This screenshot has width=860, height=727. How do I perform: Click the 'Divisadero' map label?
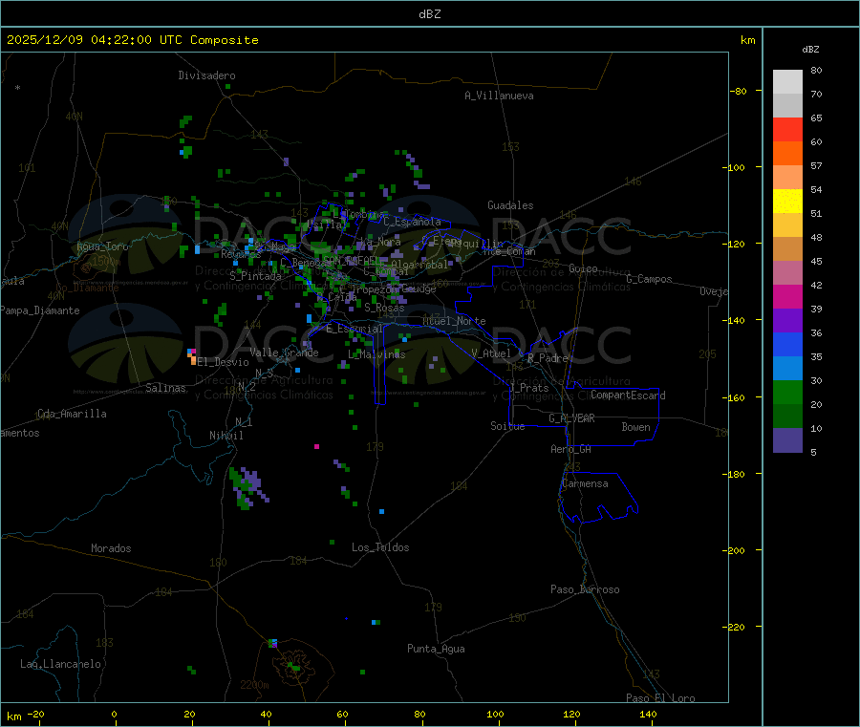coord(206,75)
